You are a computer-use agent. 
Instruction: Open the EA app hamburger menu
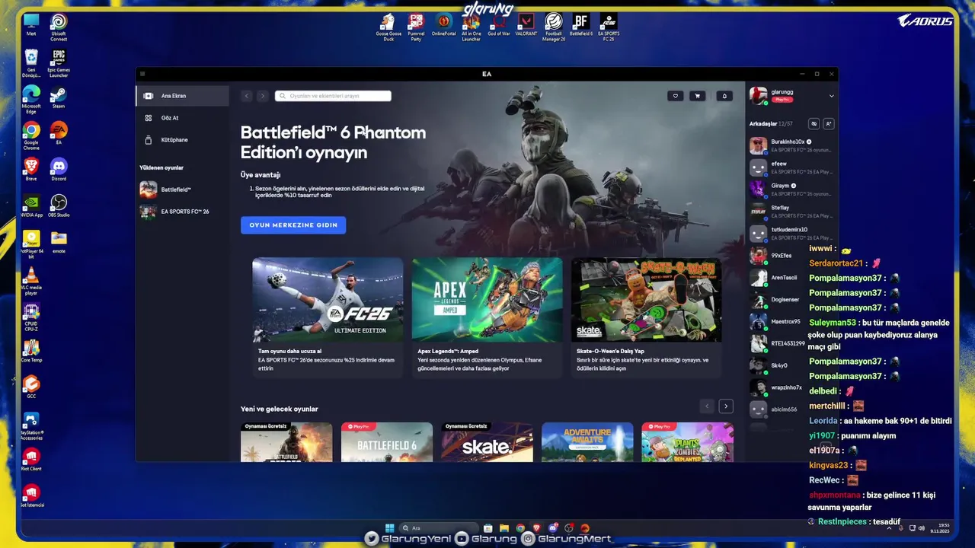[142, 74]
